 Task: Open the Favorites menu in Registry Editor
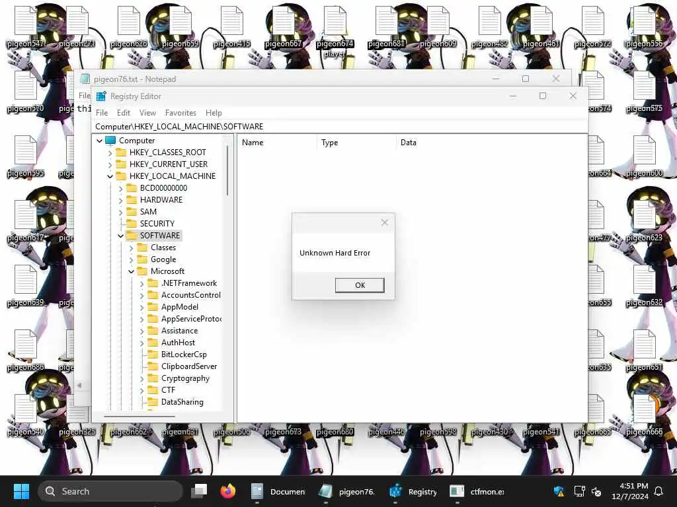click(180, 112)
